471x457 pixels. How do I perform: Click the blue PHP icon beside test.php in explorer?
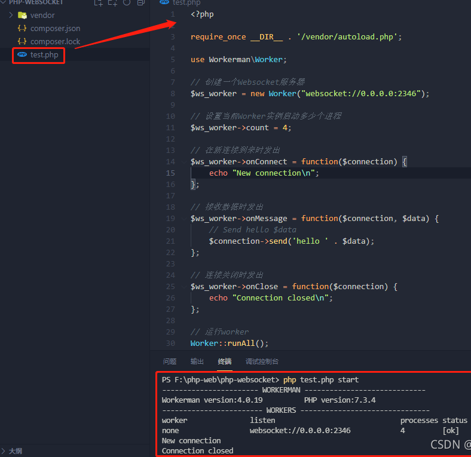pos(22,54)
